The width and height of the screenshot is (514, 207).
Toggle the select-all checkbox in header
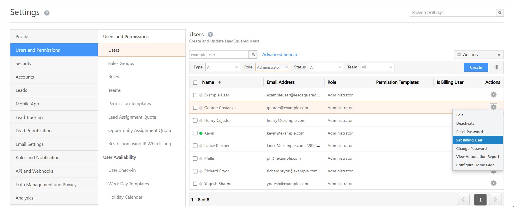[195, 83]
